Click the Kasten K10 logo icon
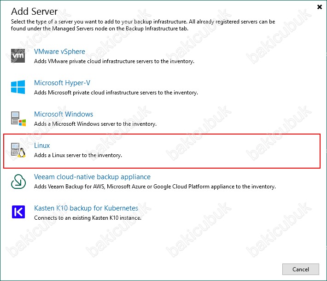This screenshot has height=281, width=327. [18, 212]
